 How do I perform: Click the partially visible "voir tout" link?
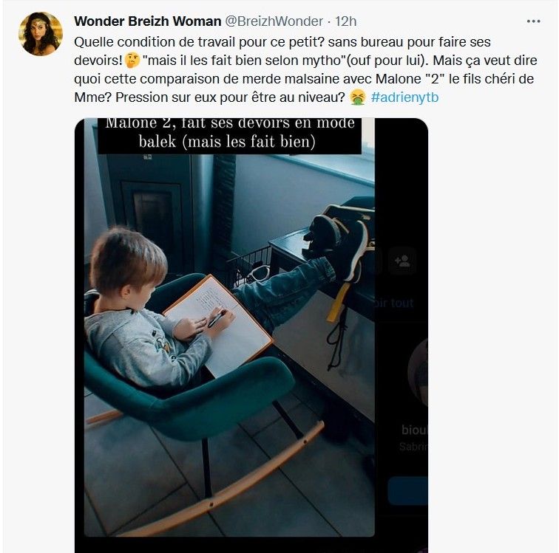pyautogui.click(x=394, y=303)
